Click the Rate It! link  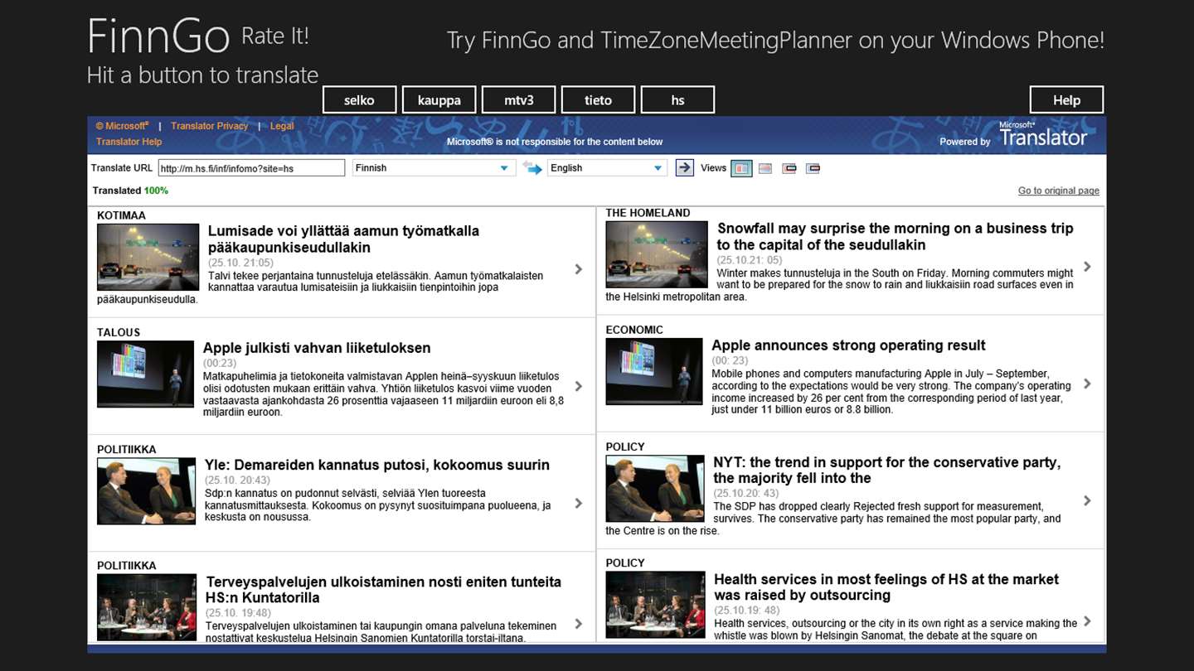[275, 36]
